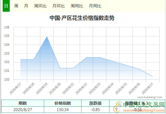Click the 2020/8/17 x-axis date label
Image resolution: width=166 pixels, height=114 pixels.
(x=15, y=89)
